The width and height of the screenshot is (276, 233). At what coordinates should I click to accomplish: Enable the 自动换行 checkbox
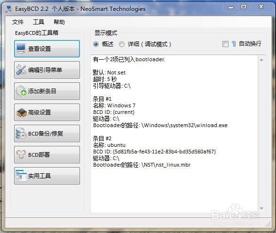225,44
